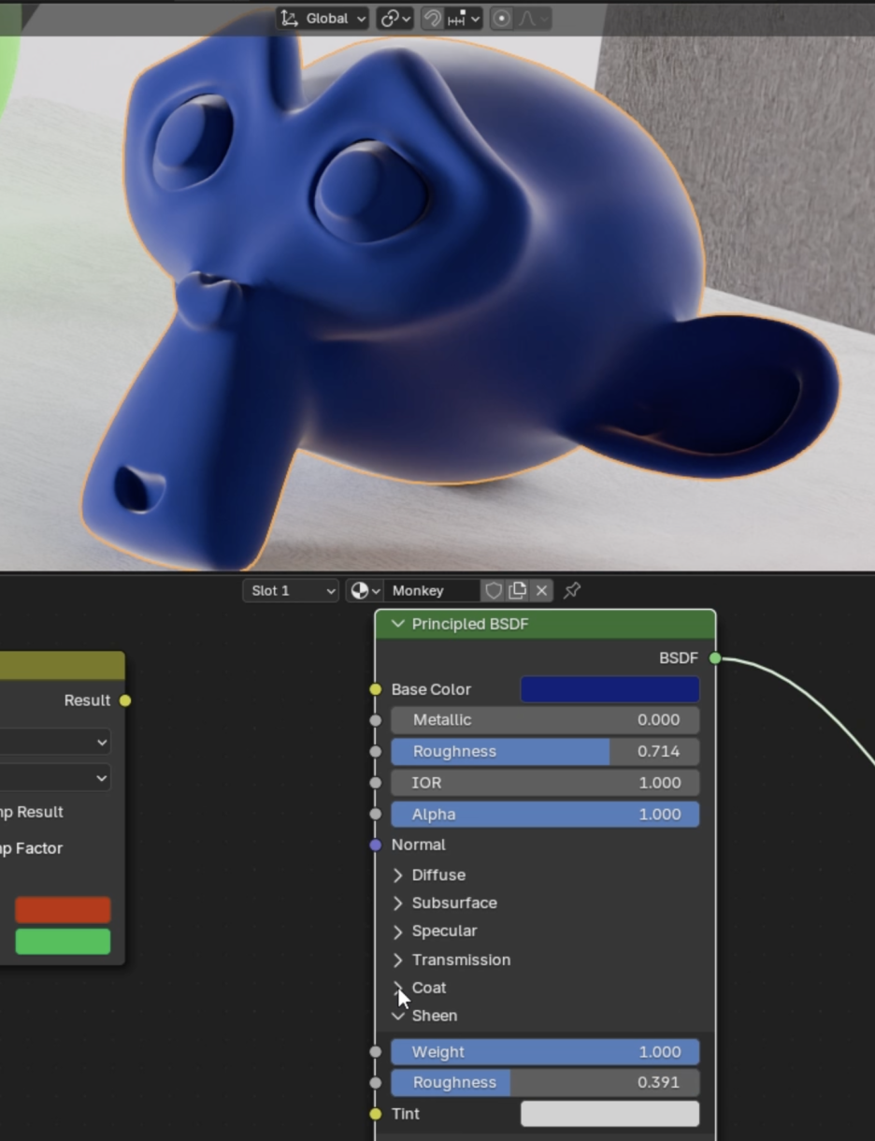Screen dimensions: 875x1141
Task: Expand the Subsurface panel
Action: click(x=398, y=903)
